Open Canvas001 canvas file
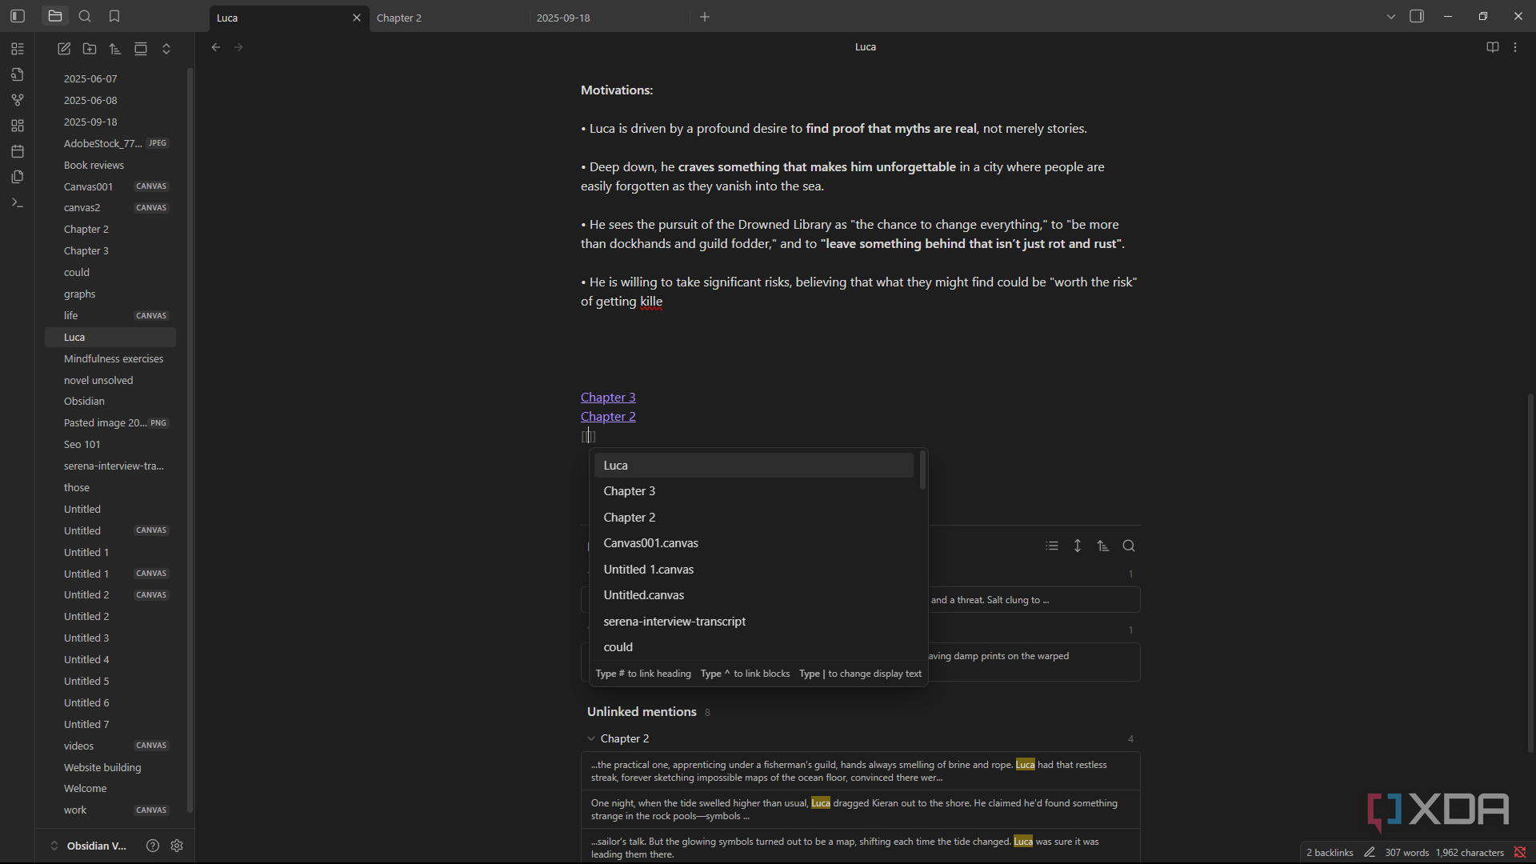Screen dimensions: 1536x864 click(x=110, y=186)
